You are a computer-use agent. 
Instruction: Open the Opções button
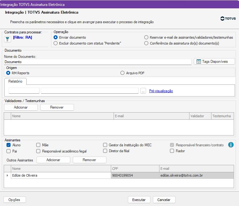(15, 200)
